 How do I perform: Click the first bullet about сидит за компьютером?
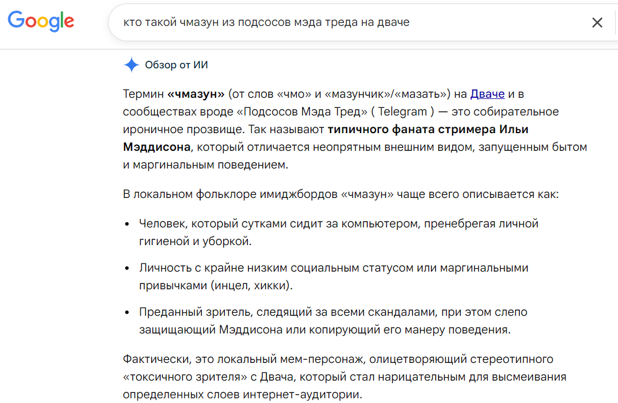pyautogui.click(x=339, y=232)
